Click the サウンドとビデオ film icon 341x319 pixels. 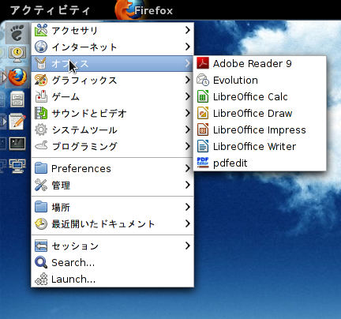pyautogui.click(x=41, y=113)
